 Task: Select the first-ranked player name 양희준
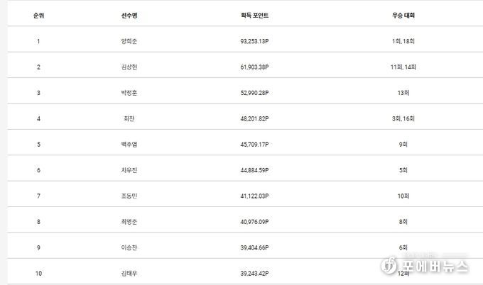point(129,41)
